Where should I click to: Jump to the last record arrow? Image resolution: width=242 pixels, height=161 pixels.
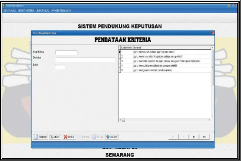click(x=204, y=137)
